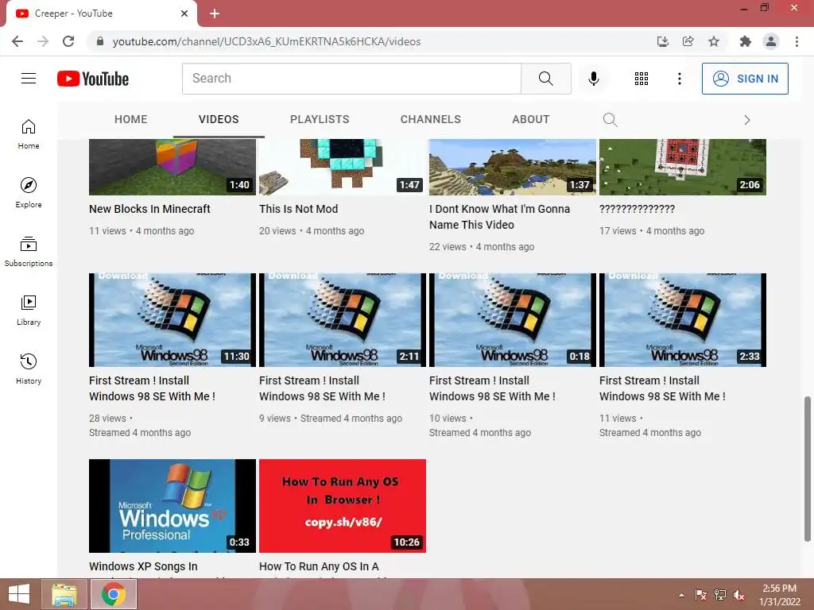This screenshot has height=610, width=814.
Task: Click the install app icon in address bar
Action: coord(663,41)
